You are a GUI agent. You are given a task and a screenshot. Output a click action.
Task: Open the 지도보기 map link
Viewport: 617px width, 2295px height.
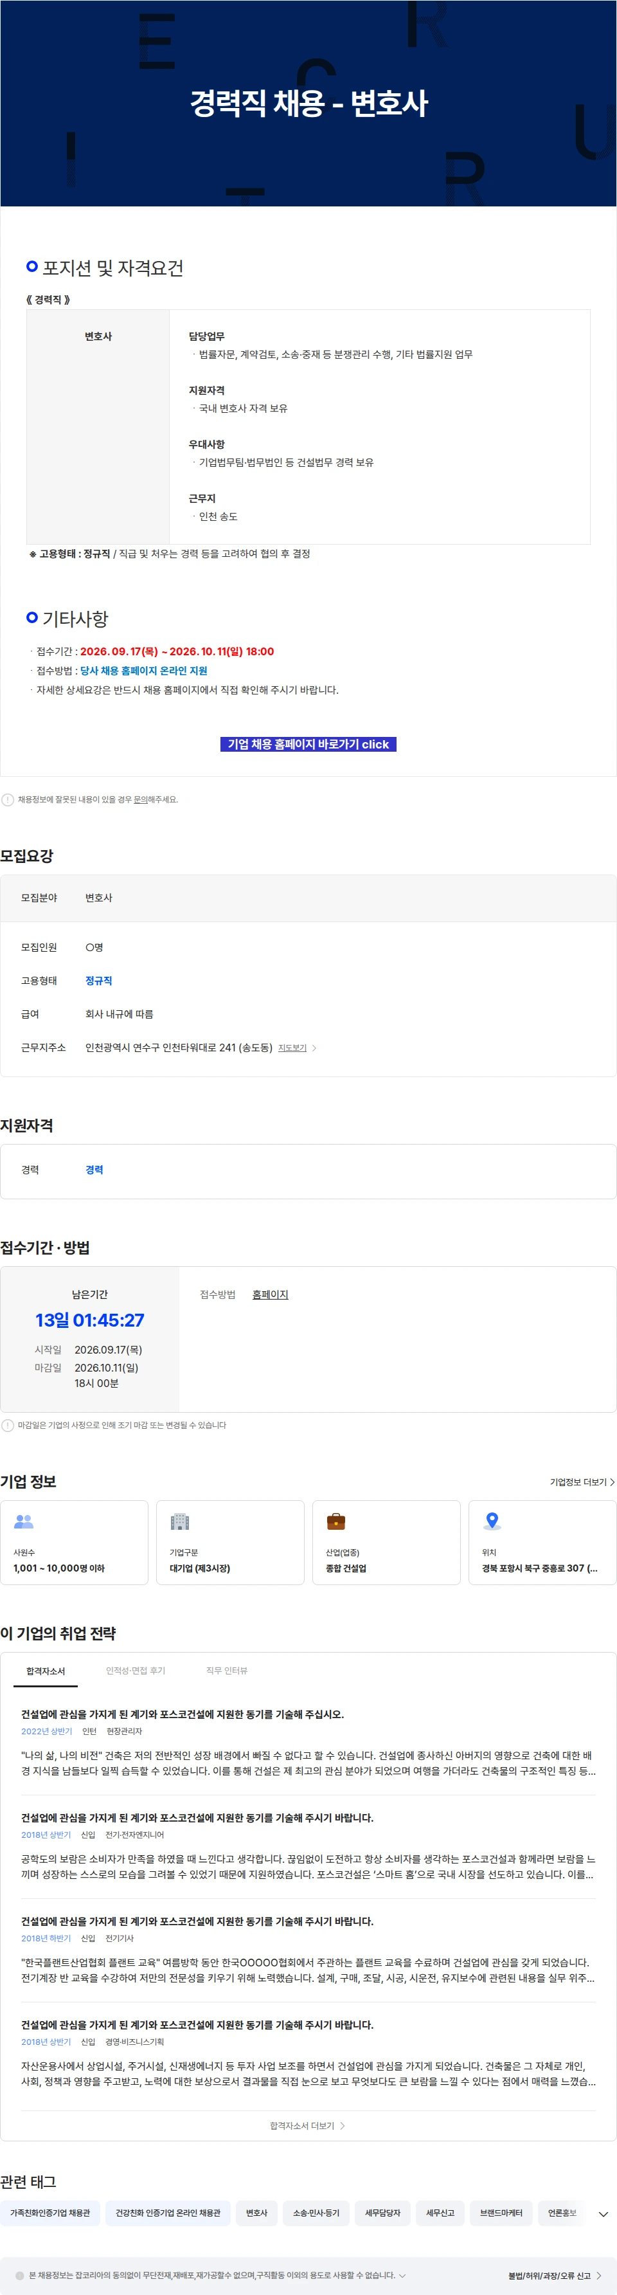click(x=292, y=1048)
